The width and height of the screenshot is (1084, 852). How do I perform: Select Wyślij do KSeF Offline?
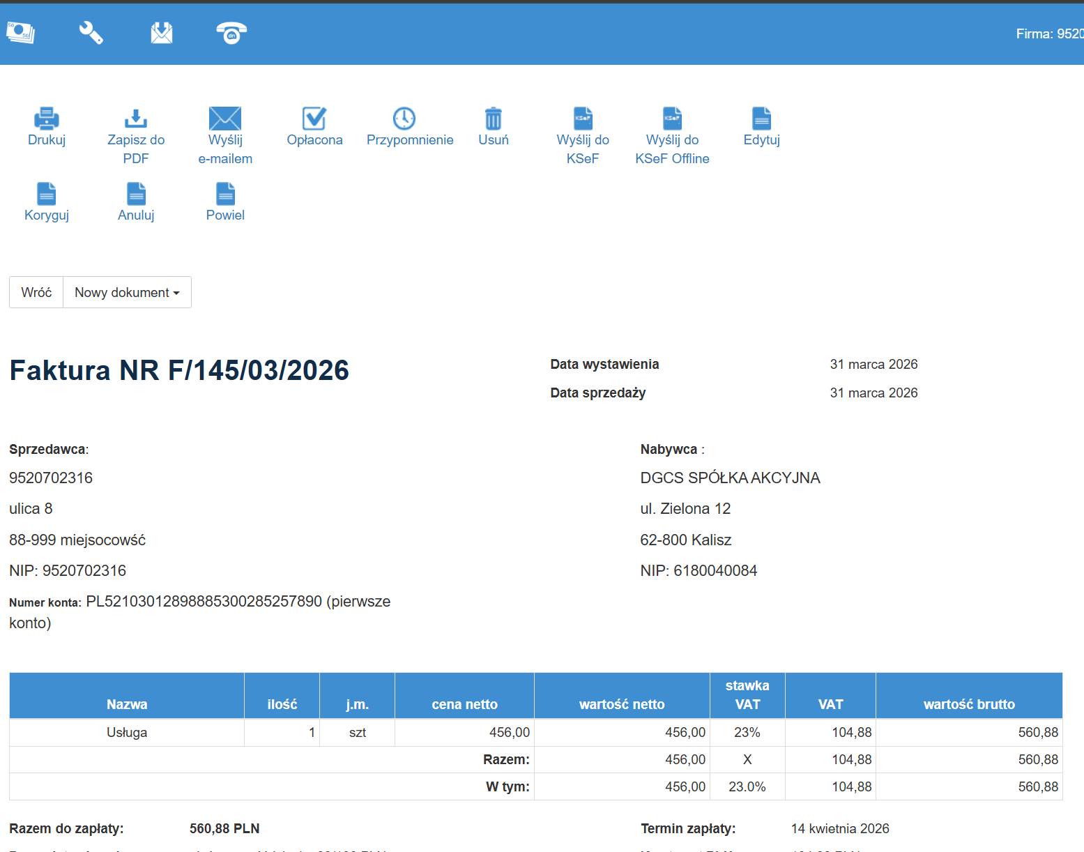coord(672,119)
